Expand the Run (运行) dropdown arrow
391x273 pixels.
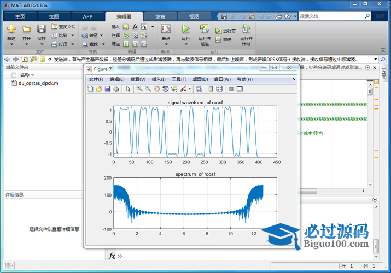[186, 44]
